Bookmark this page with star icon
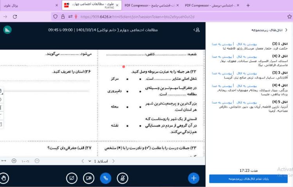 (289, 17)
